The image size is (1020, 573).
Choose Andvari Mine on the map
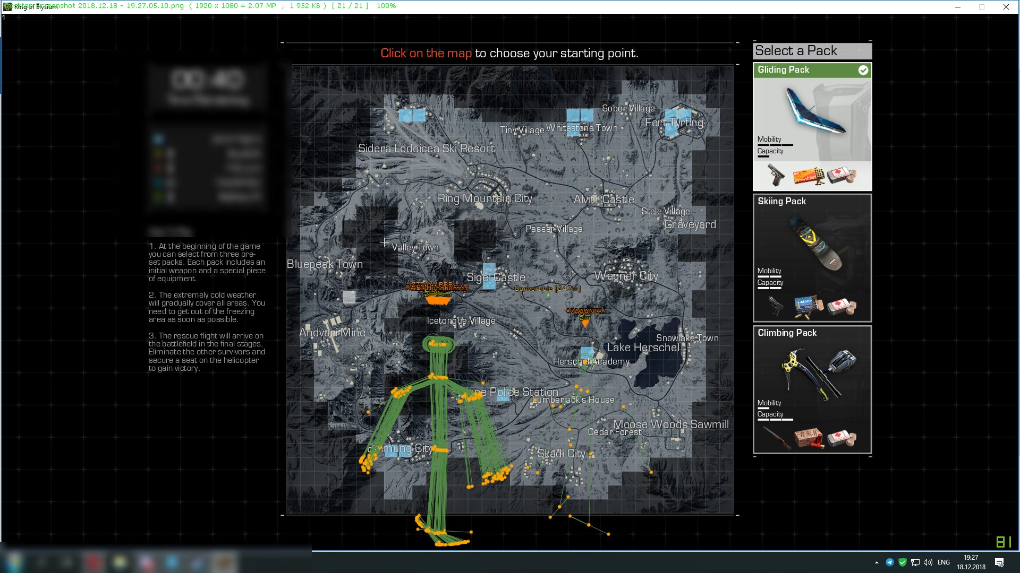pos(332,333)
